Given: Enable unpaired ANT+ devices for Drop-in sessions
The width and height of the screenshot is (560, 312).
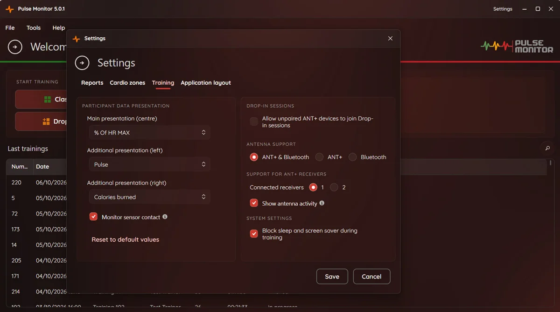Looking at the screenshot, I should tap(254, 122).
